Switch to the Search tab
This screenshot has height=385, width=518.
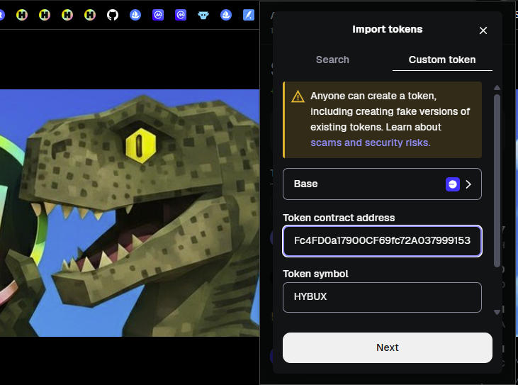pyautogui.click(x=332, y=60)
